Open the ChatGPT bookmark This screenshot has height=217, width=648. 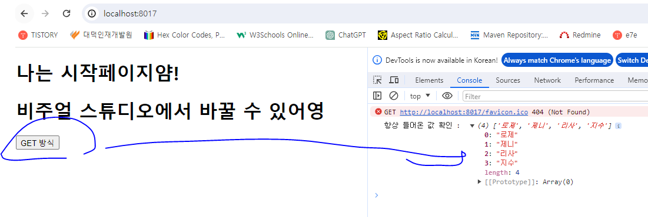pos(345,35)
